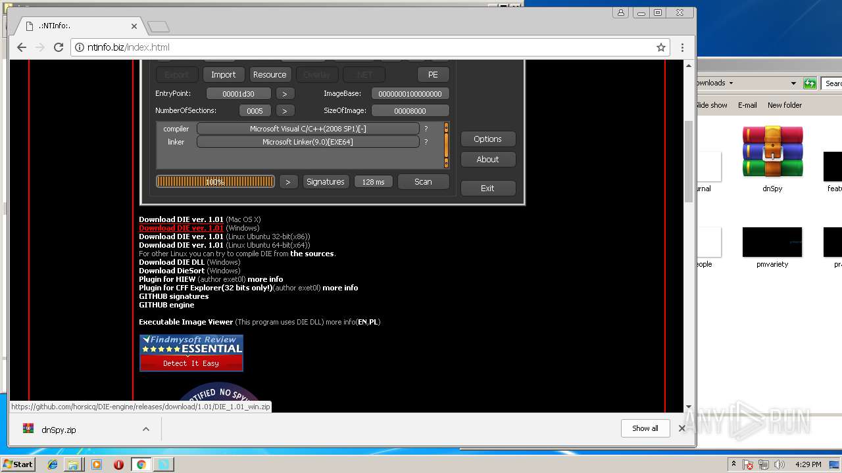Viewport: 842px width, 473px height.
Task: Open Opera from taskbar
Action: (118, 464)
